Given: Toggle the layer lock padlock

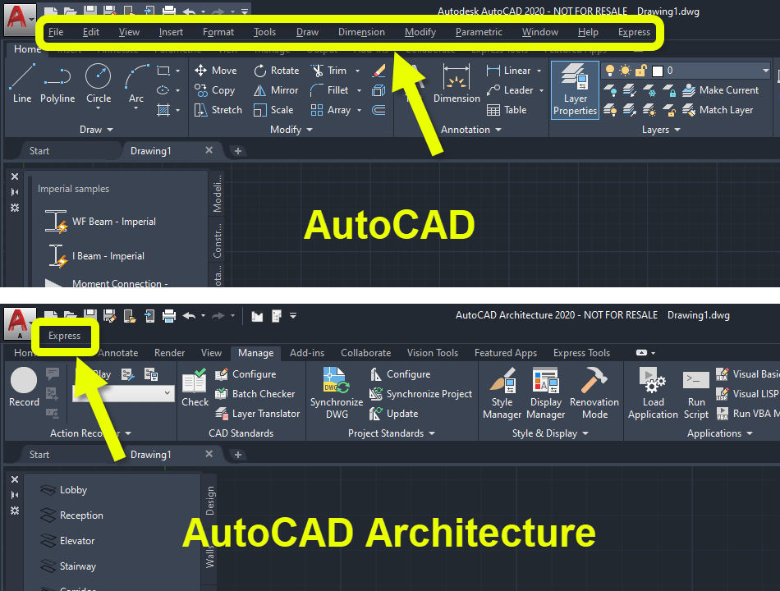Looking at the screenshot, I should [640, 71].
